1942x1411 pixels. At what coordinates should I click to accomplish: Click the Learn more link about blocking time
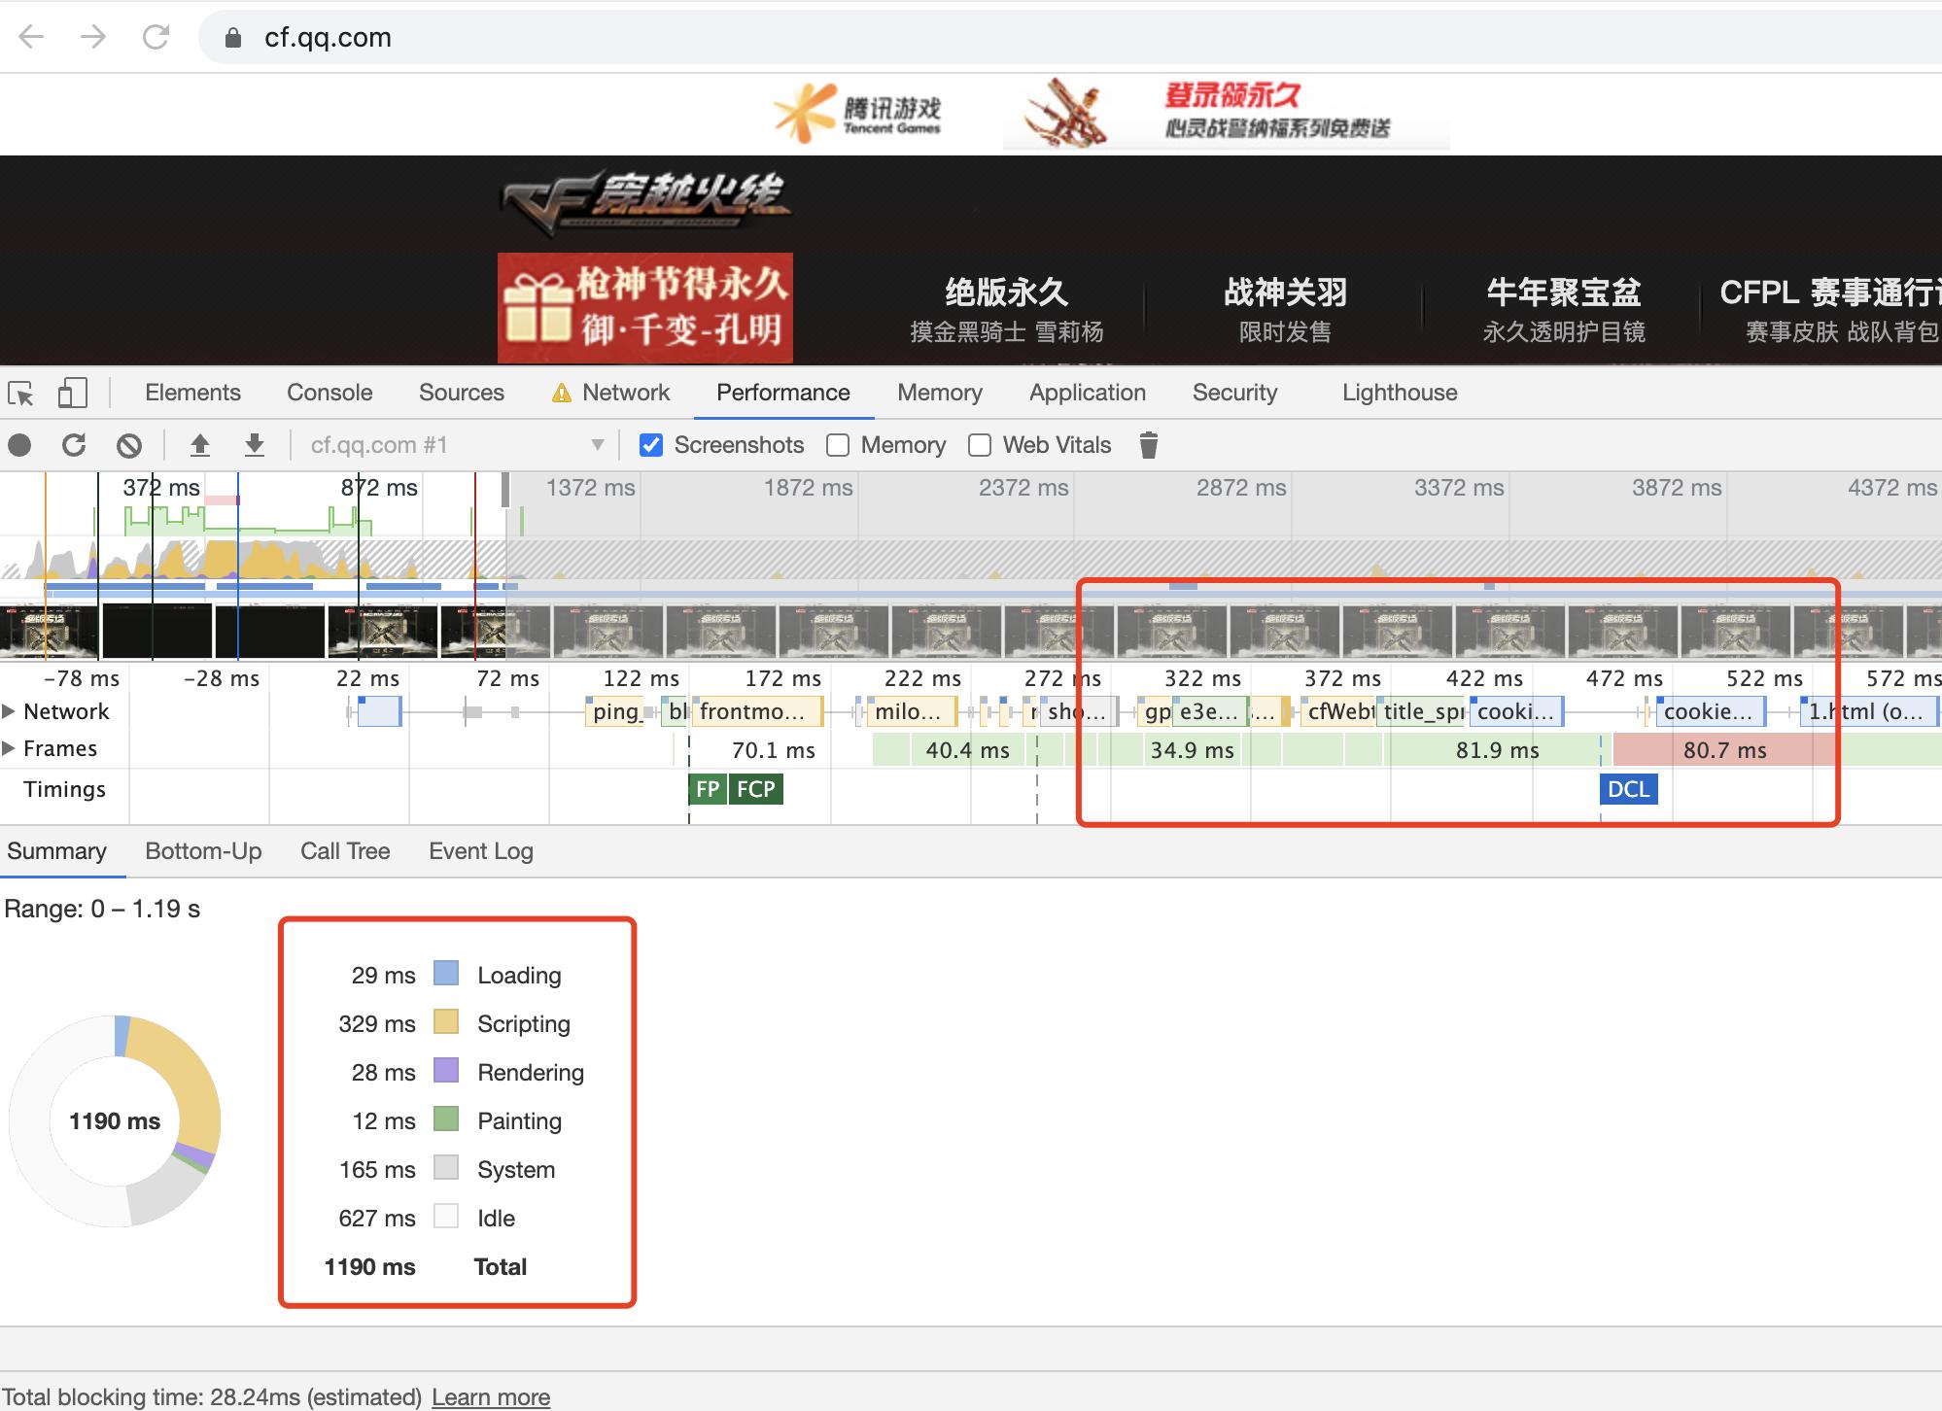[x=491, y=1396]
